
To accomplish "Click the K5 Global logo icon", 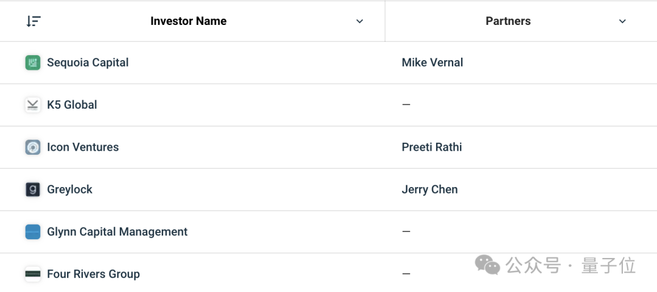I will point(33,105).
